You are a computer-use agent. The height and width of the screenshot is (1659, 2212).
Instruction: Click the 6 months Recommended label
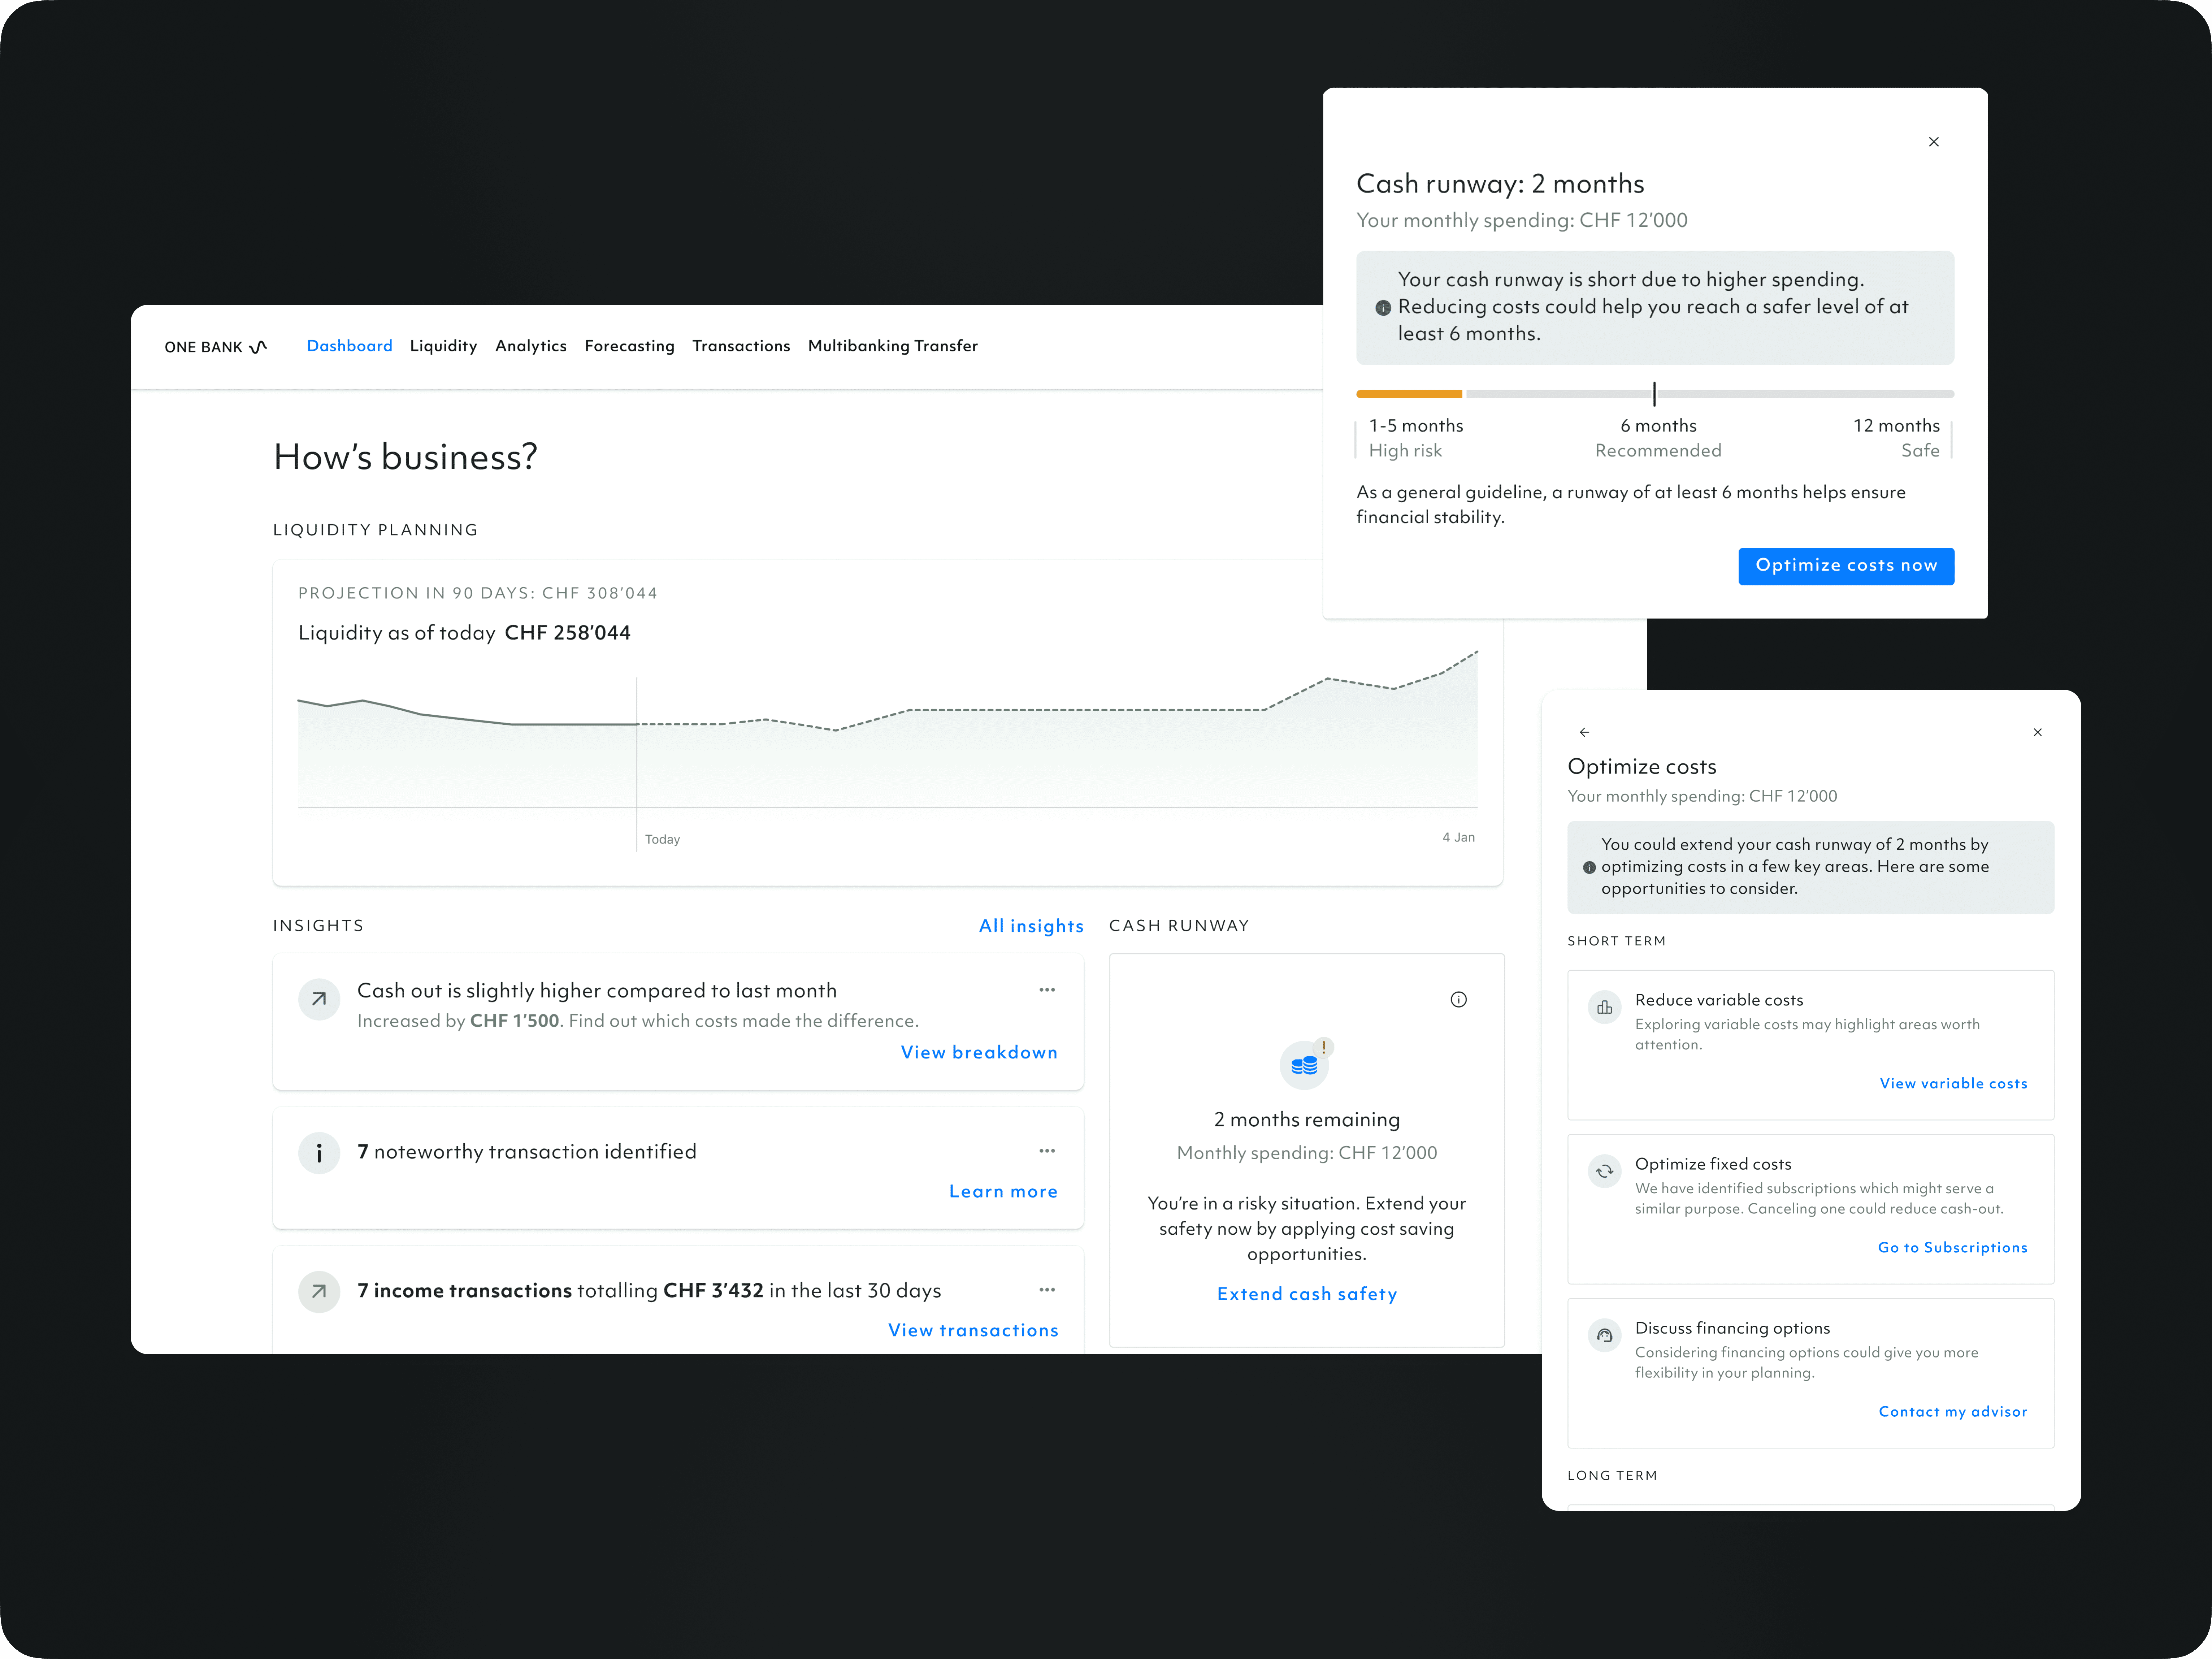1658,438
